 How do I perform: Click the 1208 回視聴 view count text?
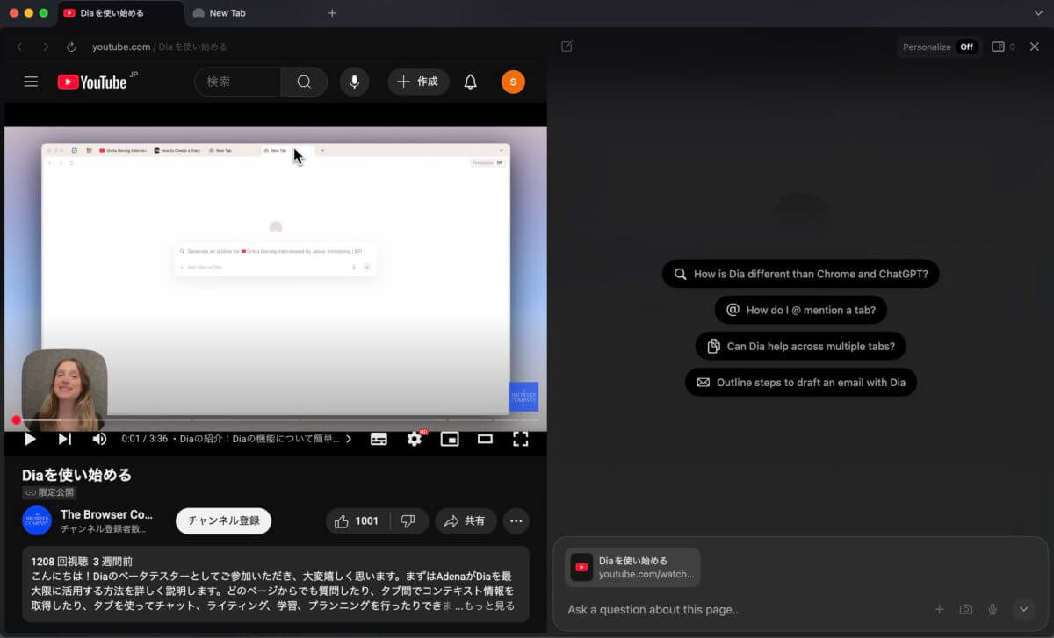(59, 561)
